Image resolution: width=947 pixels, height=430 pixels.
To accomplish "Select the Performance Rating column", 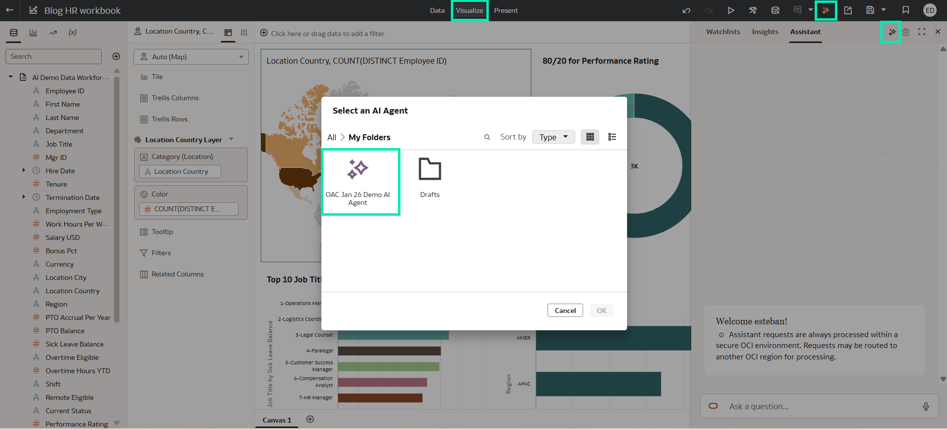I will (x=77, y=424).
